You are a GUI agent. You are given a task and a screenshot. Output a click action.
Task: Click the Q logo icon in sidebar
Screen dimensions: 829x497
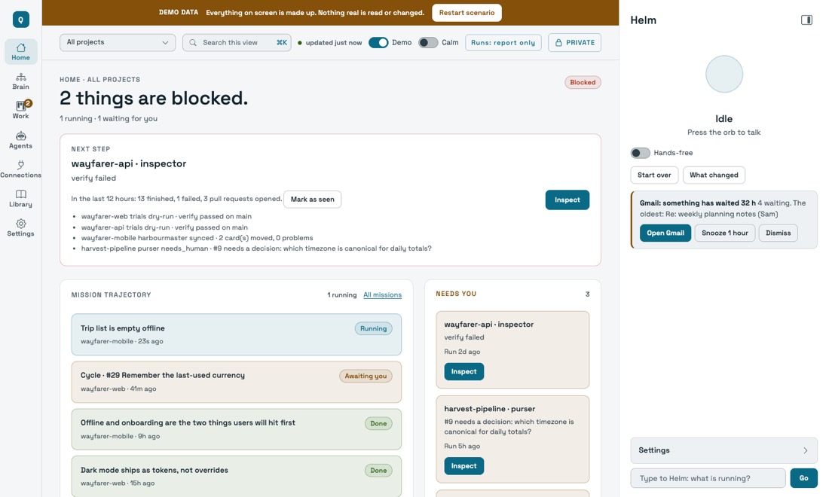20,20
